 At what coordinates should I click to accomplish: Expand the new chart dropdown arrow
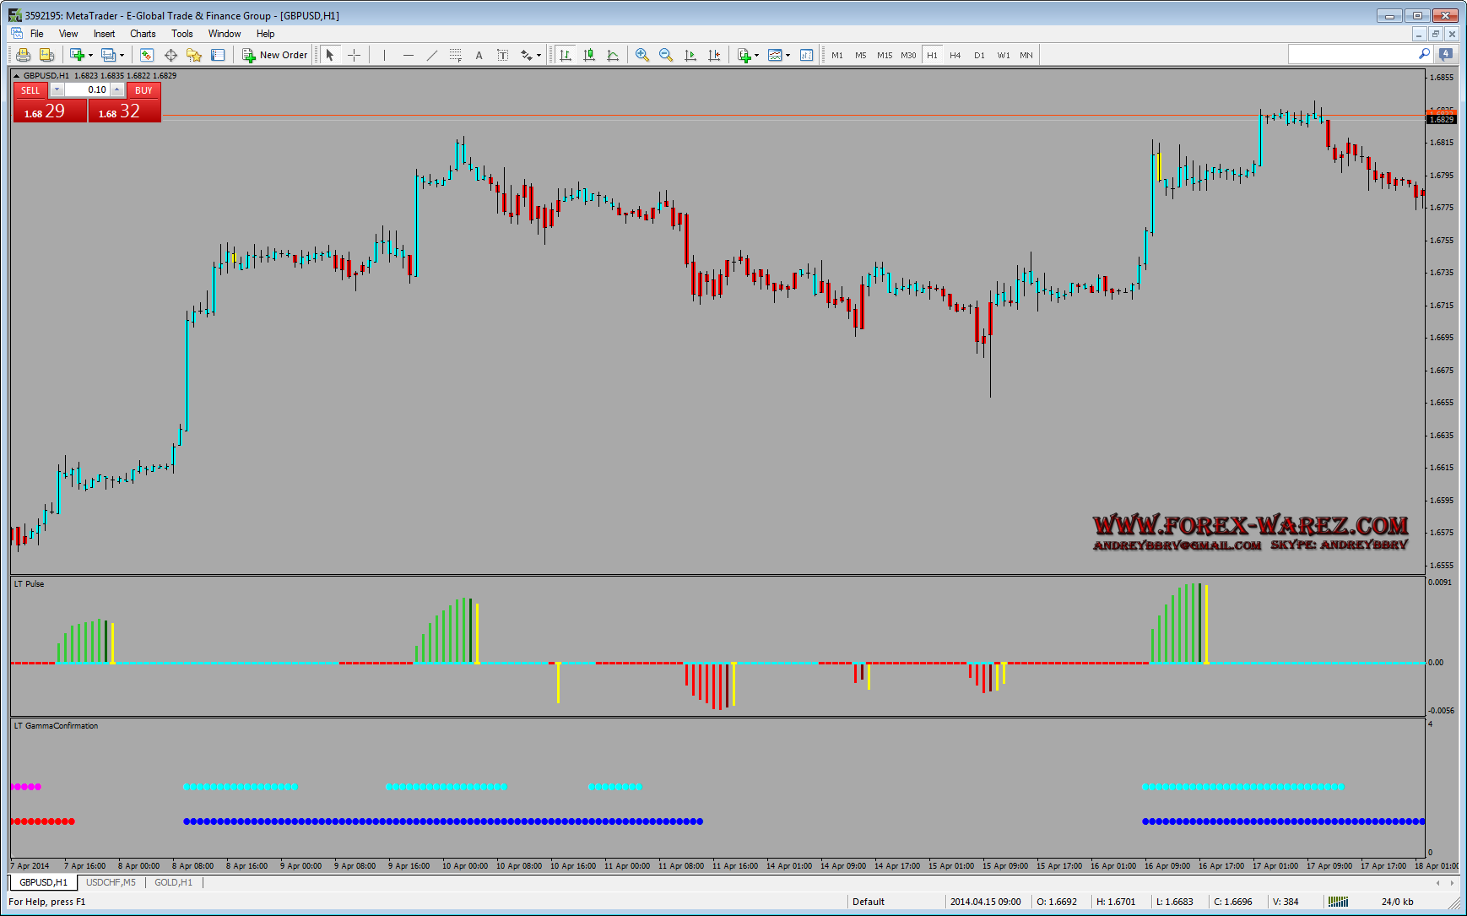pos(91,55)
